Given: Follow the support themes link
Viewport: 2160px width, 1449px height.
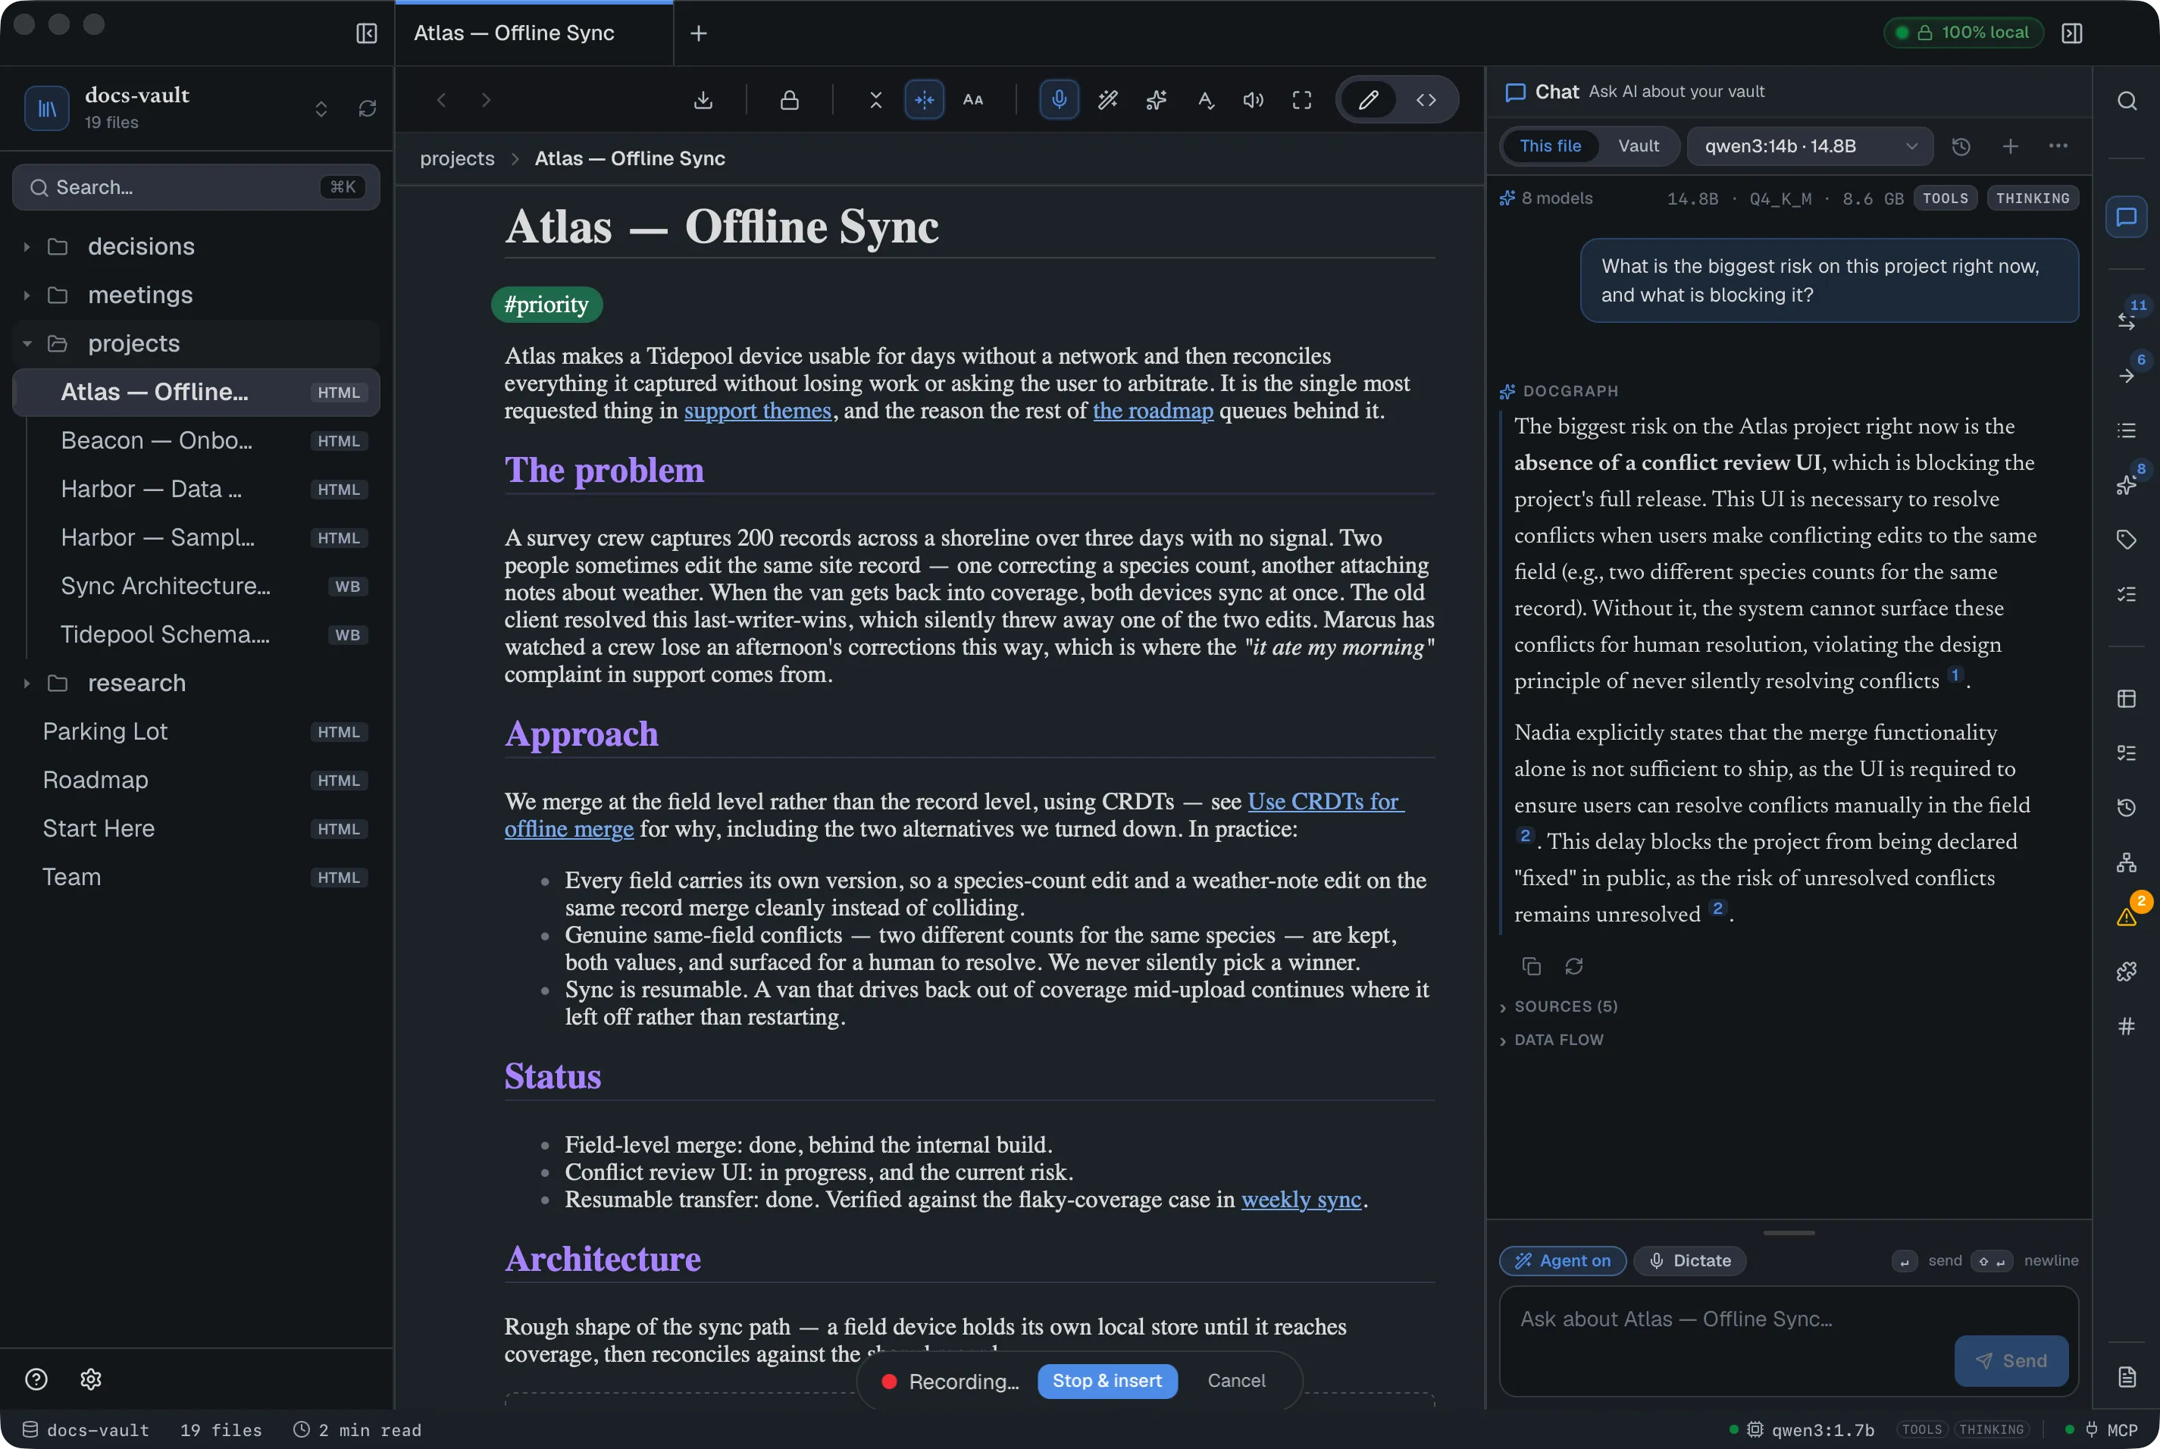Looking at the screenshot, I should (757, 410).
